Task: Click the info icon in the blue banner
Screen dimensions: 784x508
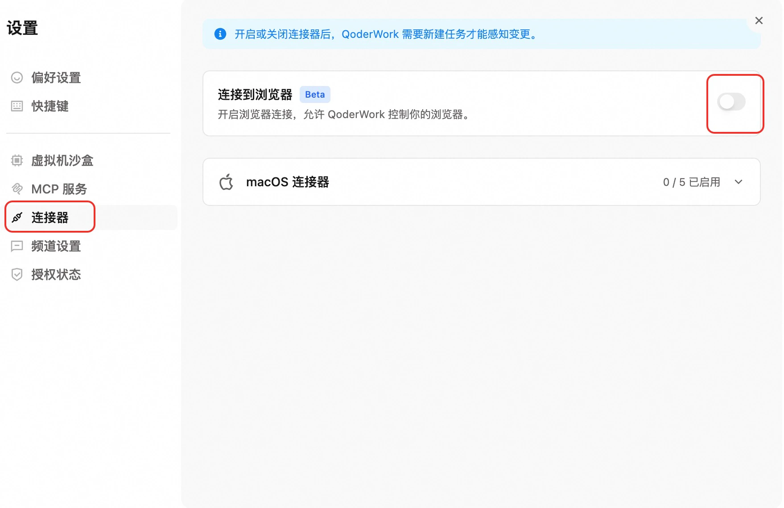Action: point(220,34)
